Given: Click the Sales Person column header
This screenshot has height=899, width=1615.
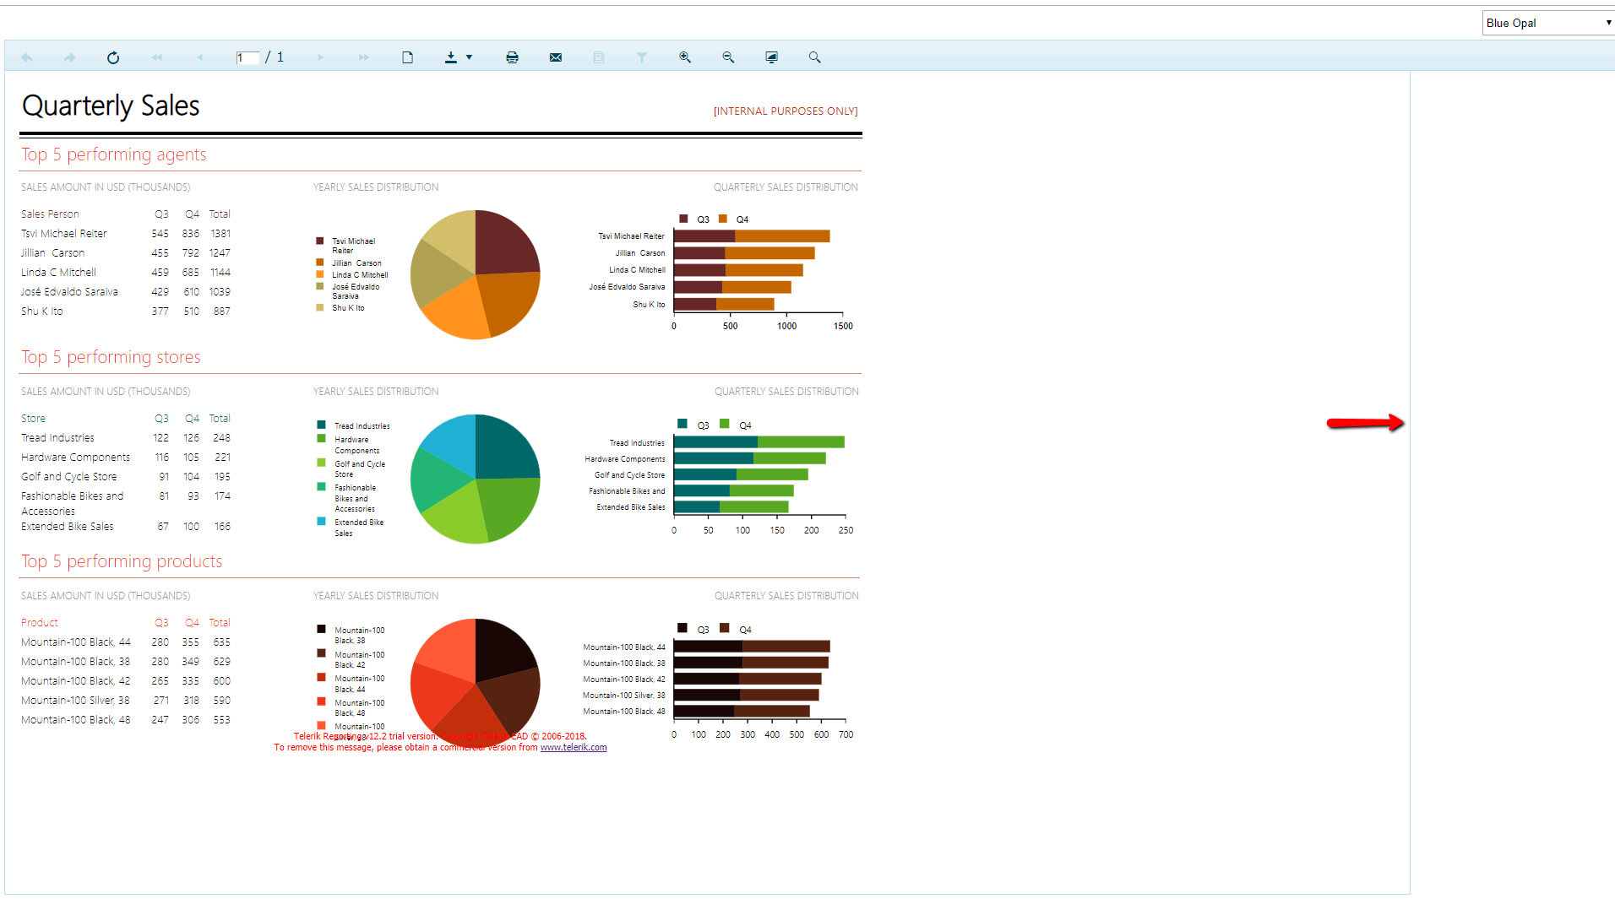Looking at the screenshot, I should (50, 214).
